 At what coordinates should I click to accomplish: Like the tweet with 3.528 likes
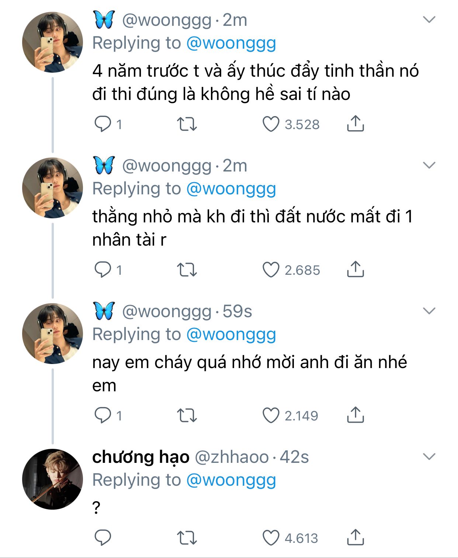click(x=271, y=124)
